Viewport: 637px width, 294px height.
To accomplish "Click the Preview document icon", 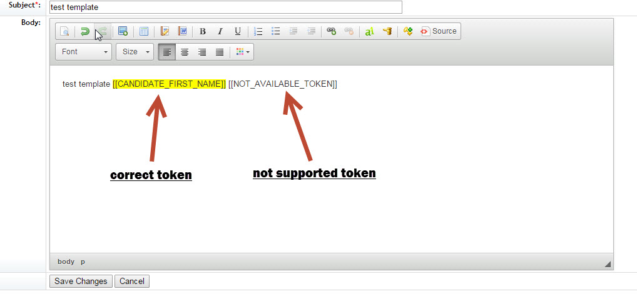I will (64, 31).
